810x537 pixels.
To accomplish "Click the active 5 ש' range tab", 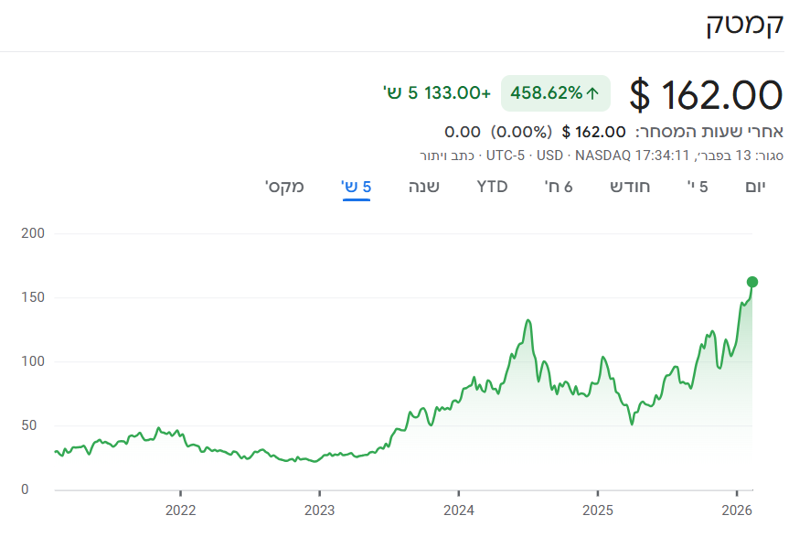I will click(357, 187).
